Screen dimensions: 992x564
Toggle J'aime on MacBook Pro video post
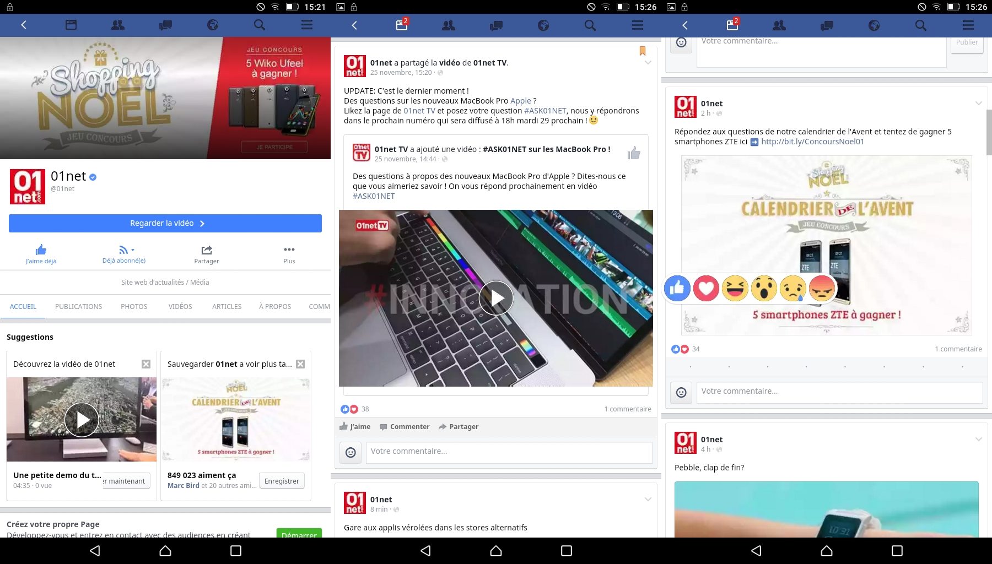355,426
